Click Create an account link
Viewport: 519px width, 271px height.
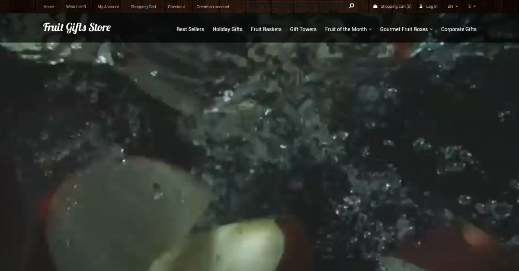[213, 6]
